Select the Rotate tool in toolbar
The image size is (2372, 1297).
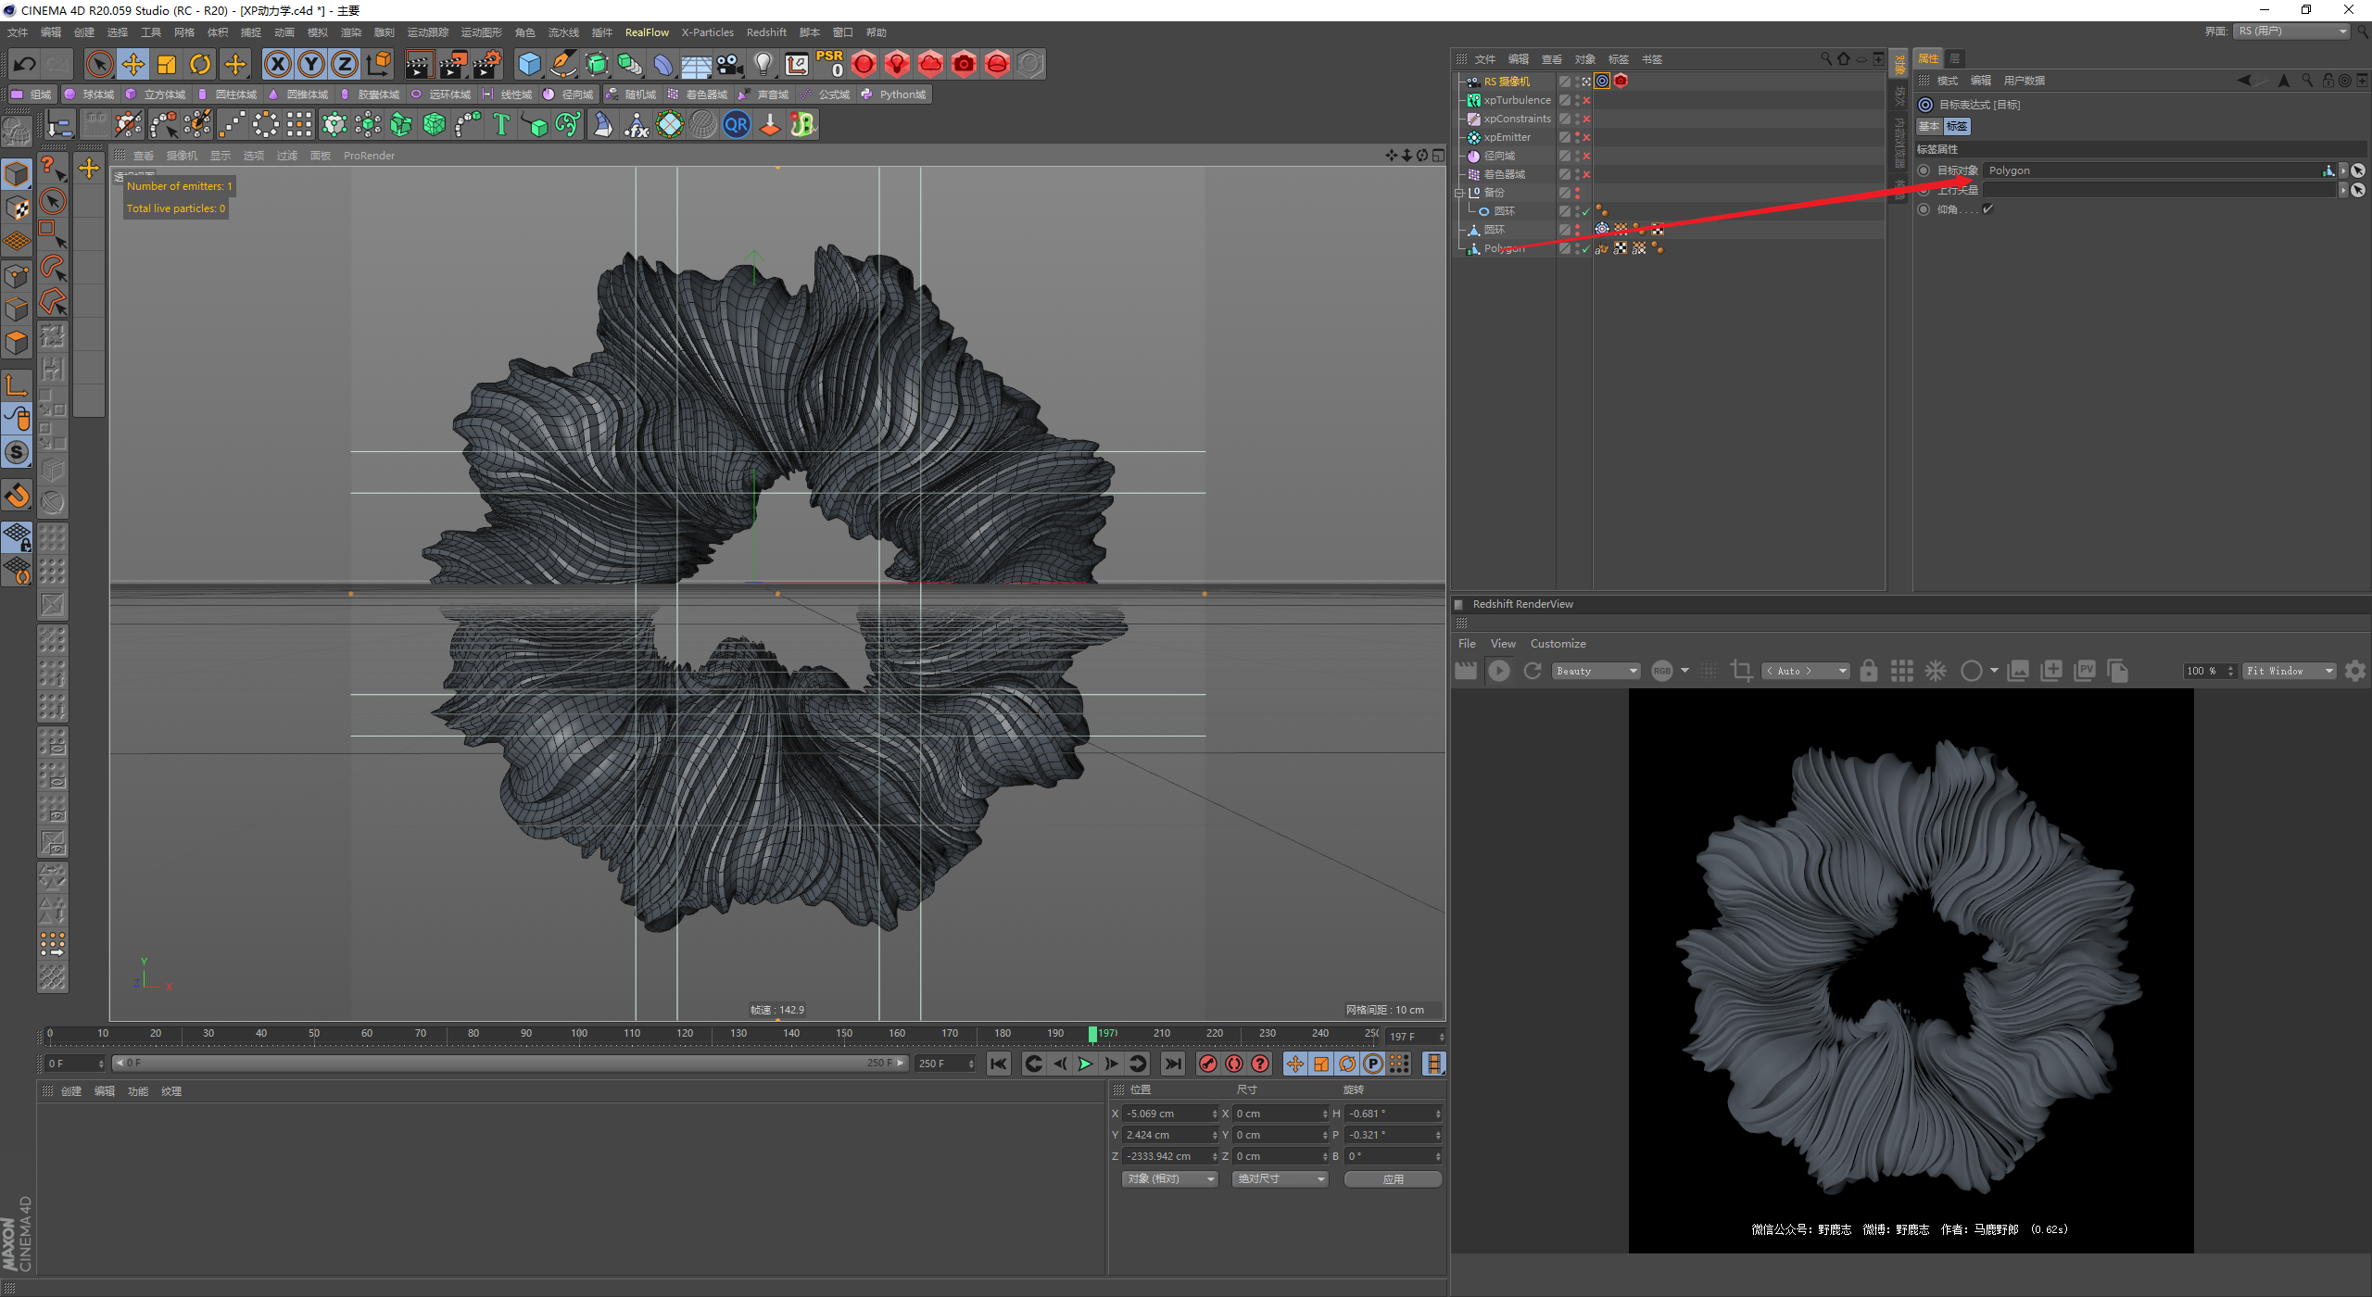[200, 64]
